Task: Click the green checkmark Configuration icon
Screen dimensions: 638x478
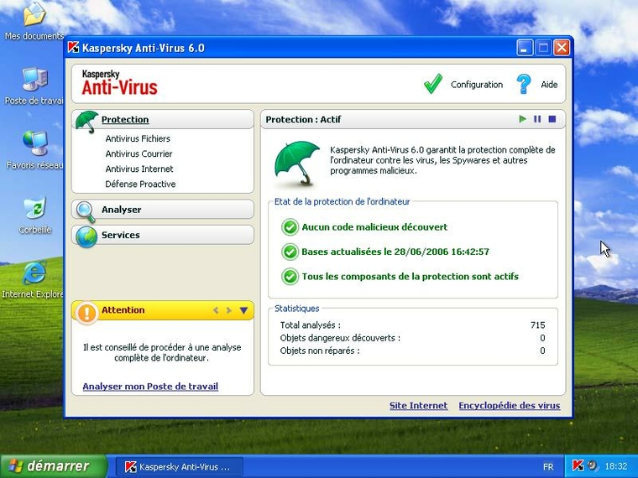Action: click(x=433, y=84)
